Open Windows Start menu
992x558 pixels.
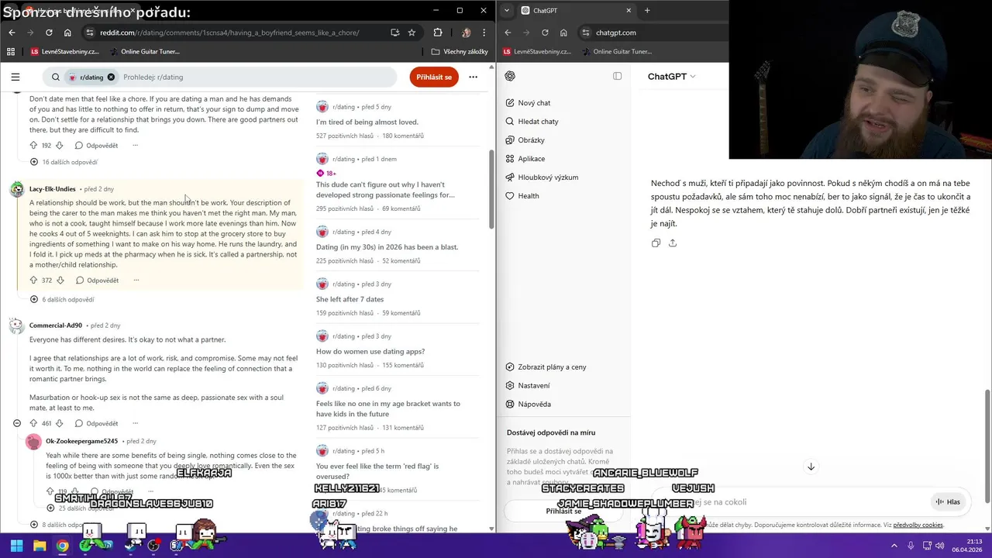(16, 546)
